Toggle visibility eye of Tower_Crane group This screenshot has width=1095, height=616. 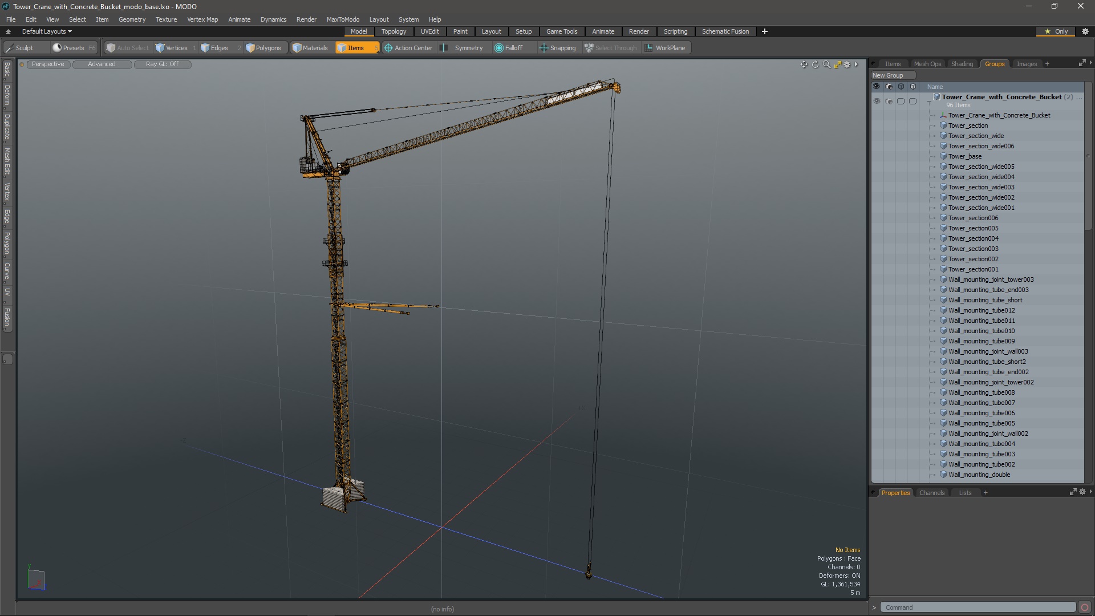click(x=877, y=101)
